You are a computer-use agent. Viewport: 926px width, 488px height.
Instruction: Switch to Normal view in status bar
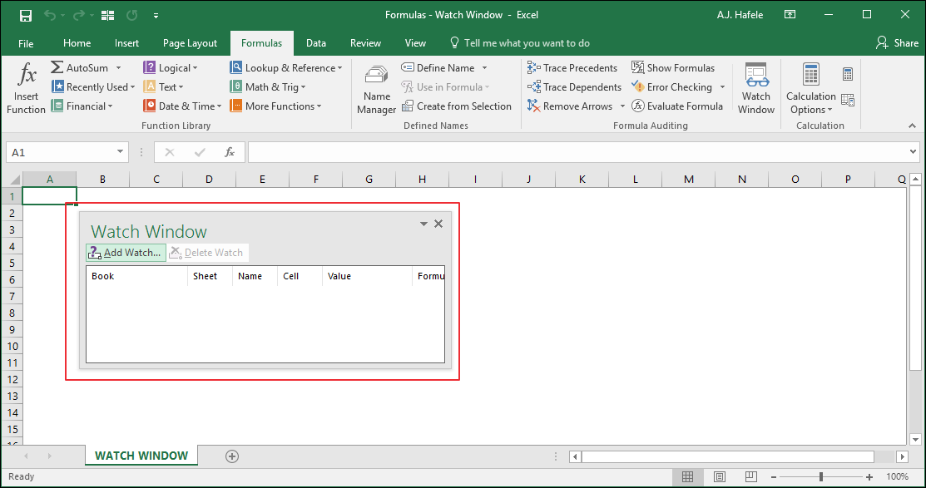[687, 476]
